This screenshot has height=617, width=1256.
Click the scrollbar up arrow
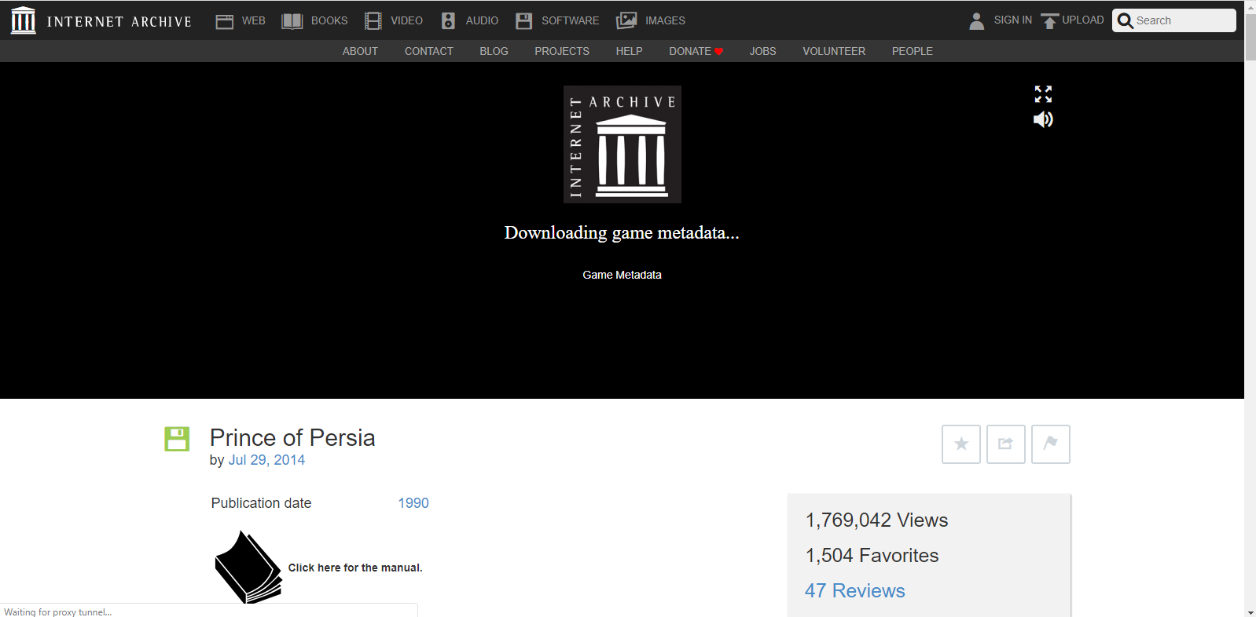tap(1250, 6)
